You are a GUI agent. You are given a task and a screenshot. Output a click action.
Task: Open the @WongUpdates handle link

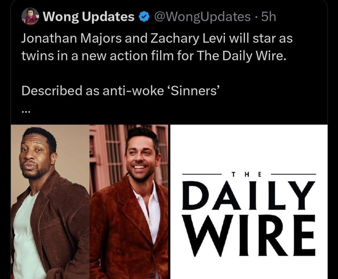click(202, 17)
